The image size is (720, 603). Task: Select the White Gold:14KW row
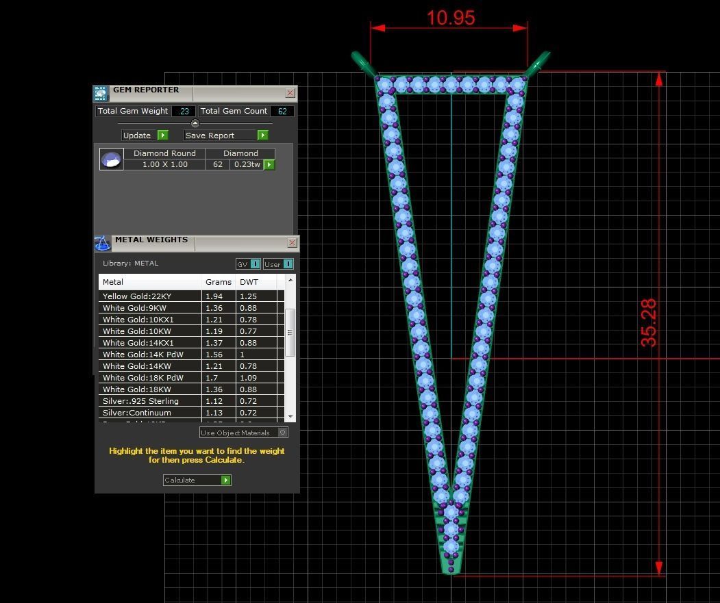click(191, 366)
